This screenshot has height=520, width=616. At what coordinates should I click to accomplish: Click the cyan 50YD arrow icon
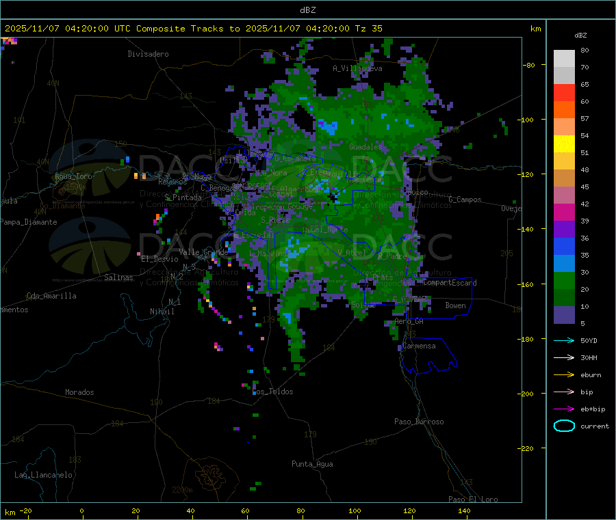point(564,340)
